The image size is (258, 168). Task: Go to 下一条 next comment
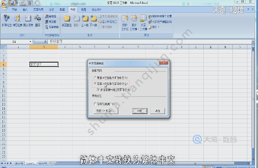[x=94, y=21]
